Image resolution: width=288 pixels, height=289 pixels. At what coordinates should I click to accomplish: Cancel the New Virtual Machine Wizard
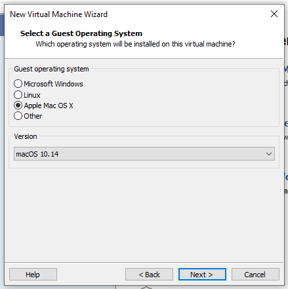point(255,275)
